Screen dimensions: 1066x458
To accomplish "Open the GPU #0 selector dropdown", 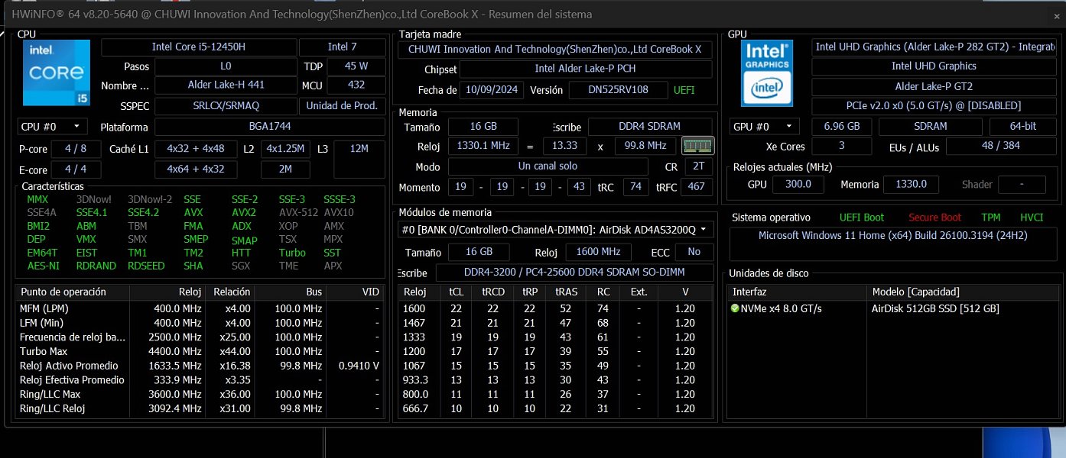I will click(765, 126).
